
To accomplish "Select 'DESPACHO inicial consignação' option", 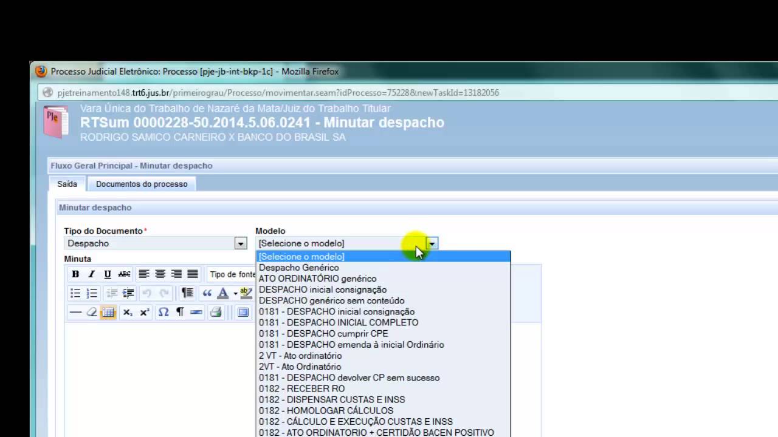I will click(x=384, y=290).
